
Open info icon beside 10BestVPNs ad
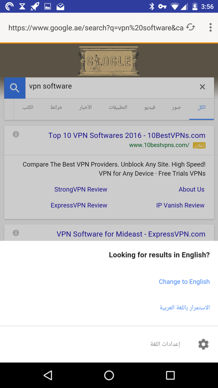16,134
